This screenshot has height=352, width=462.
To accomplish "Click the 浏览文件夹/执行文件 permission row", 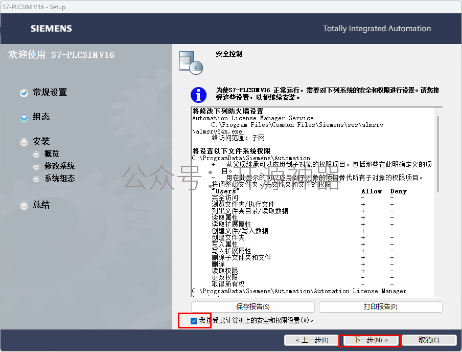I will tap(303, 204).
